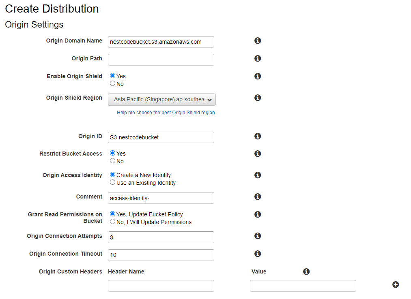Add another custom header row
Screen dimensions: 411x299
pyautogui.click(x=396, y=284)
